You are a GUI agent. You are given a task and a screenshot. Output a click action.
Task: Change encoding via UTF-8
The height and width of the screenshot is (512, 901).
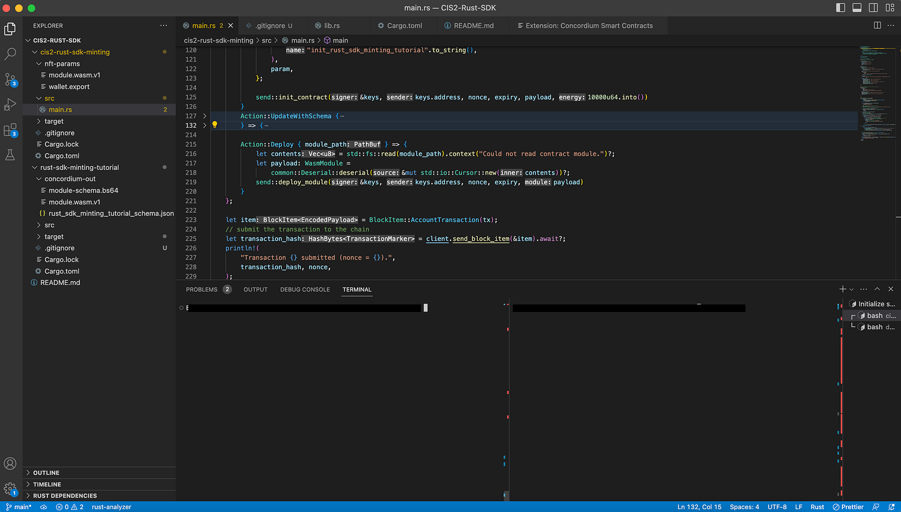coord(777,507)
